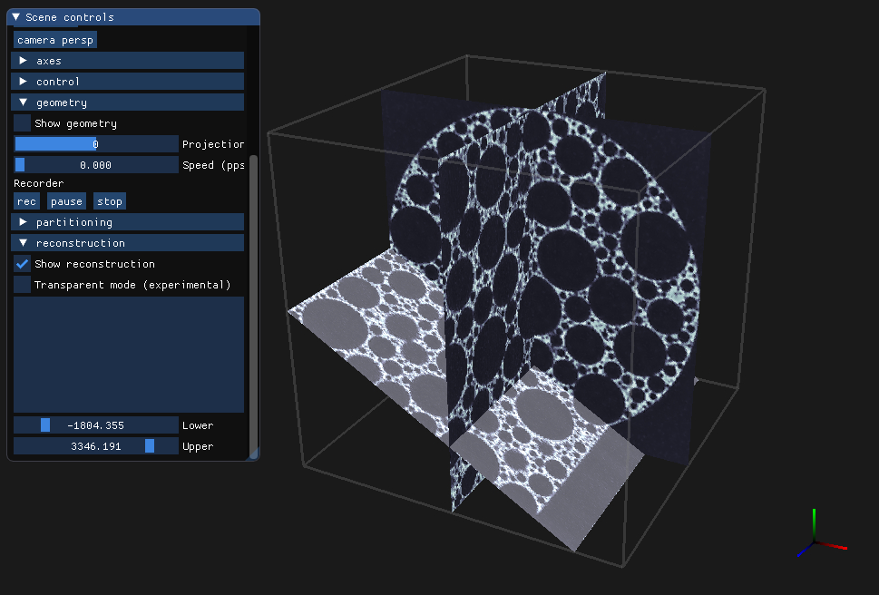Enable Transparent mode (experimental)

22,285
